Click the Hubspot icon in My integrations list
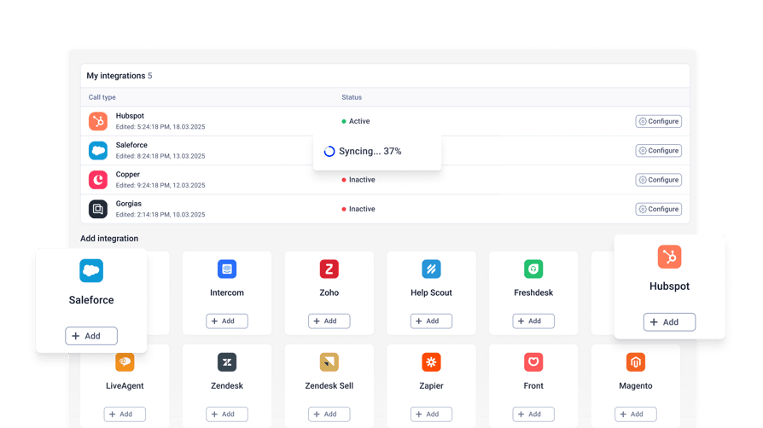Image resolution: width=763 pixels, height=428 pixels. [x=98, y=121]
